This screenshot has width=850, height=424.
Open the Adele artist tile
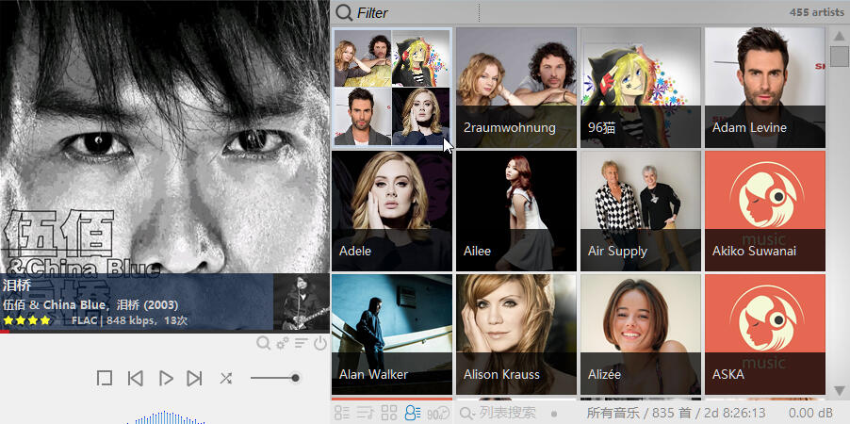coord(391,211)
